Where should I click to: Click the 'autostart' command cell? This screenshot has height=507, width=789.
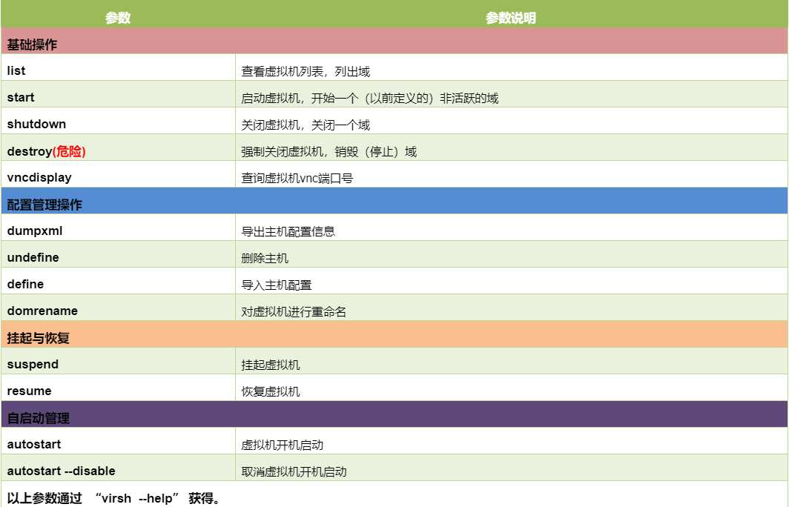118,440
